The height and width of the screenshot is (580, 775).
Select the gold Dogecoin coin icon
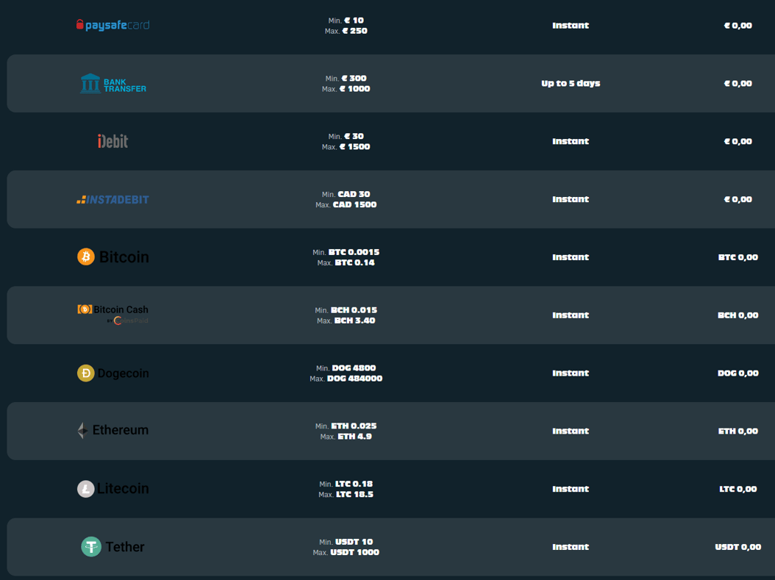(86, 373)
